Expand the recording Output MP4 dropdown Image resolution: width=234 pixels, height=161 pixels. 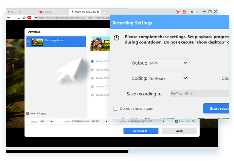coord(169,63)
